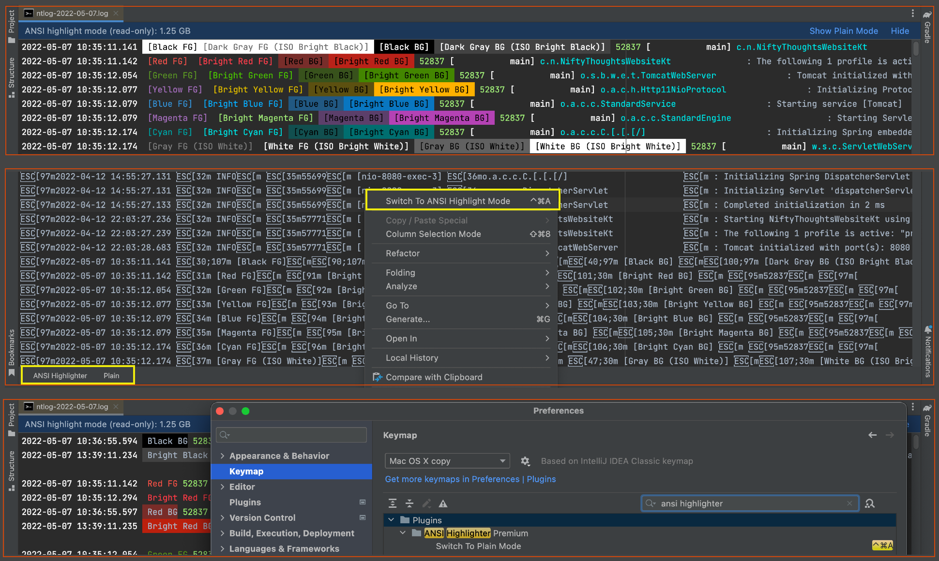939x561 pixels.
Task: Open the Project tool window
Action: pyautogui.click(x=11, y=19)
